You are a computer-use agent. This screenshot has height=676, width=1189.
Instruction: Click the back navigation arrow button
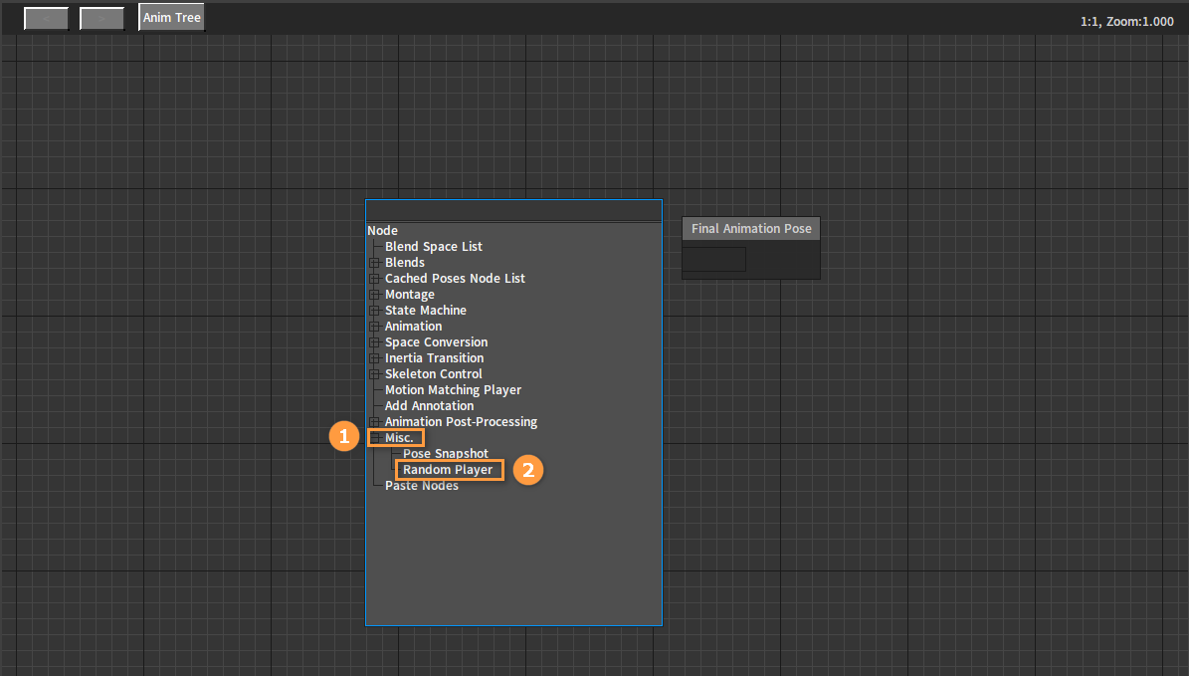(x=46, y=18)
